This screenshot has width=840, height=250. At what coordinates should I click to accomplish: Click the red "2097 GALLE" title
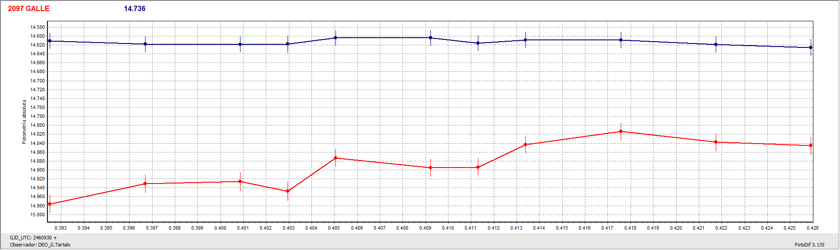[x=28, y=8]
